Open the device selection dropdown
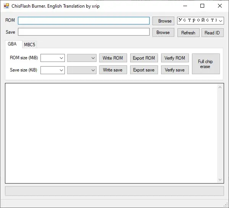This screenshot has width=229, height=208. coord(200,20)
